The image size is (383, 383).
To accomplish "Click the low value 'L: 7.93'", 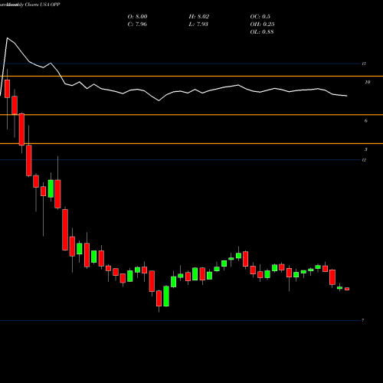I will click(198, 25).
